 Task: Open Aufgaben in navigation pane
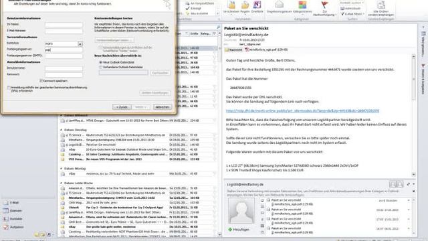[x=13, y=227]
